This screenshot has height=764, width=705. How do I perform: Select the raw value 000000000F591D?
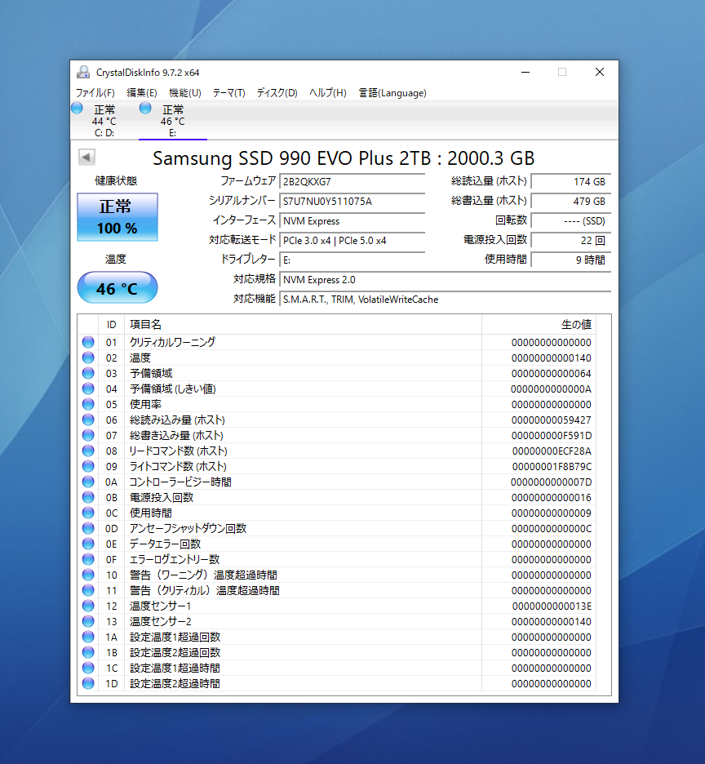click(551, 436)
